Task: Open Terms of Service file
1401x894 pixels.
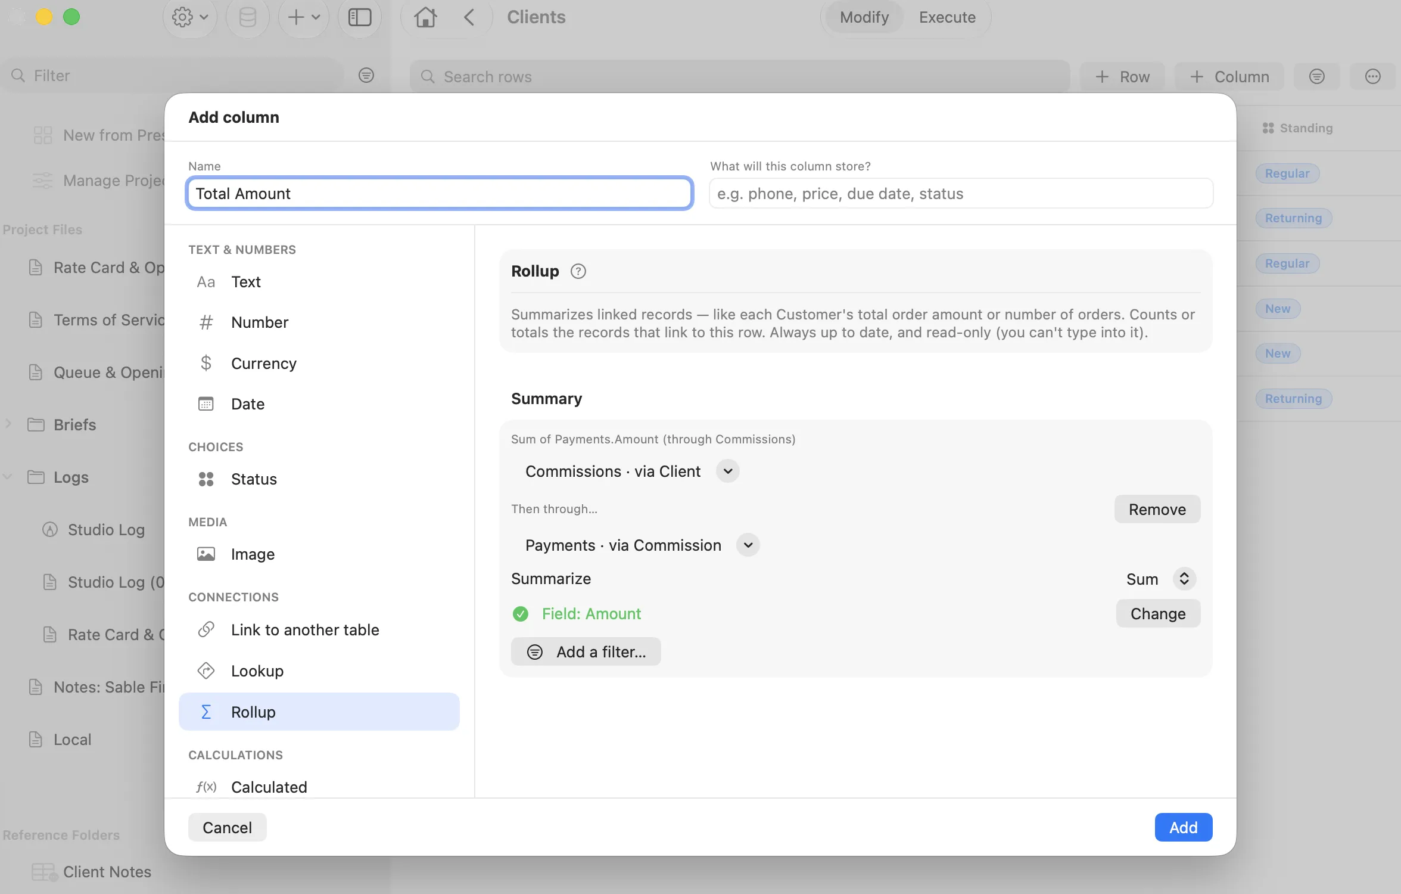Action: (95, 319)
